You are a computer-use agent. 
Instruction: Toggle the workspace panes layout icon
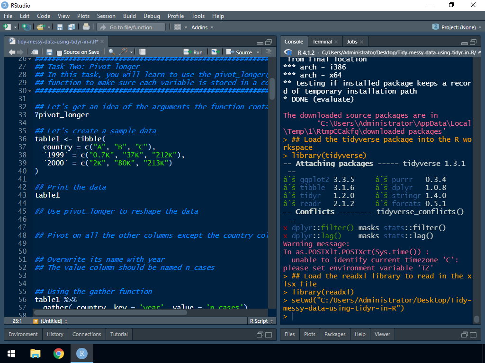pos(178,27)
